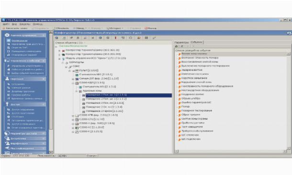
Task: Select the Тест извещателя event
Action: (192, 127)
